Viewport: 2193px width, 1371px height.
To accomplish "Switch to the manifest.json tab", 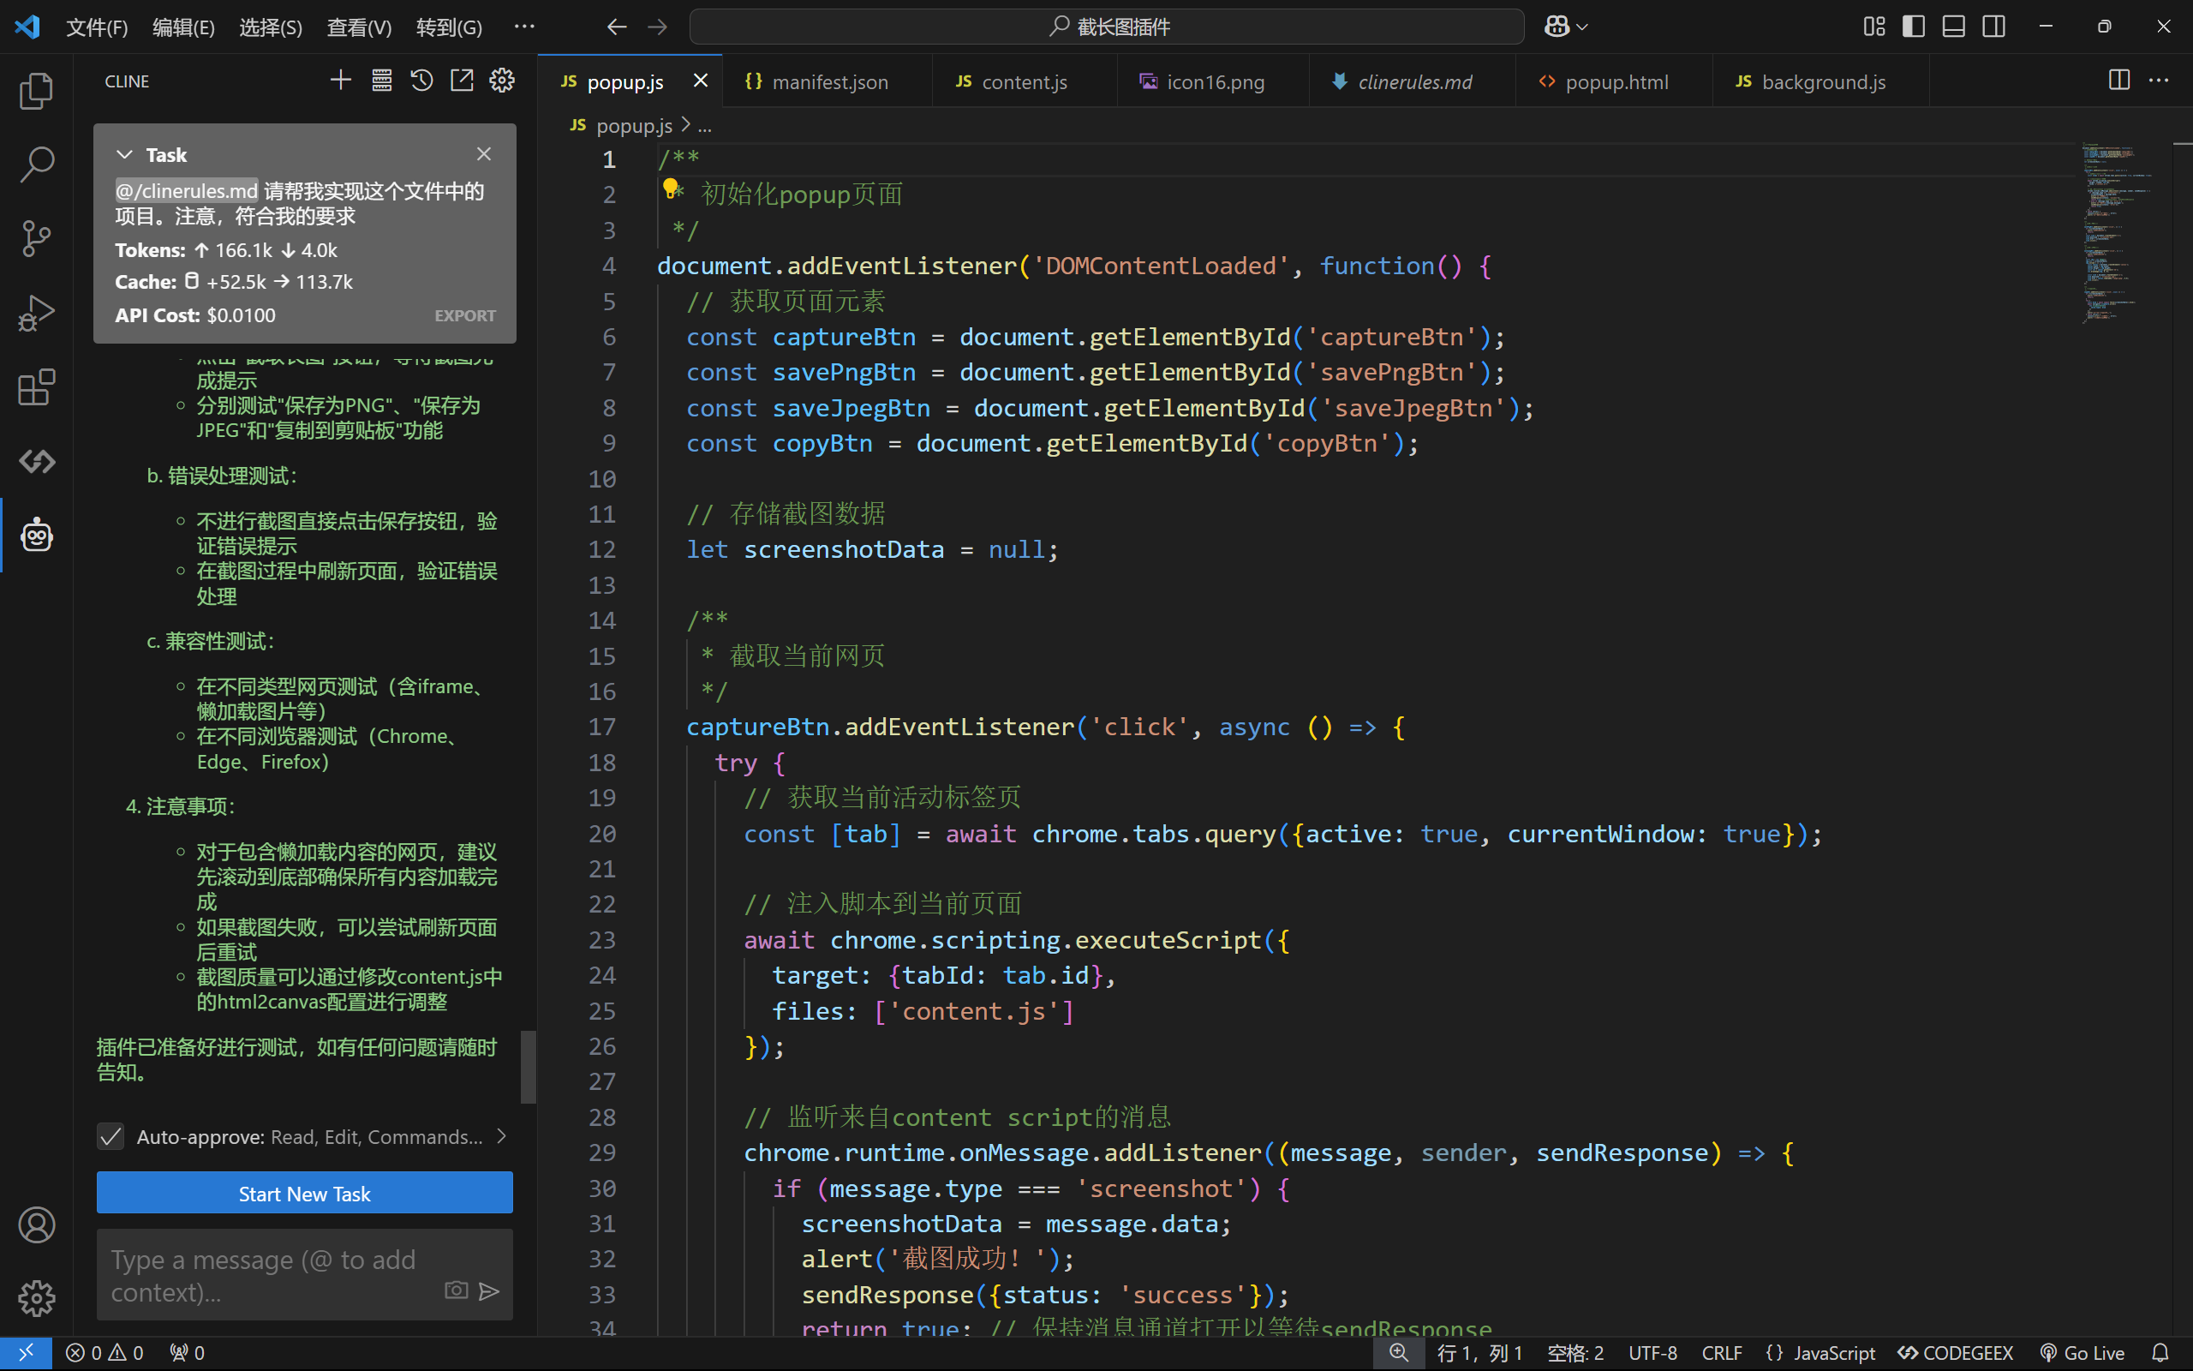I will [828, 81].
